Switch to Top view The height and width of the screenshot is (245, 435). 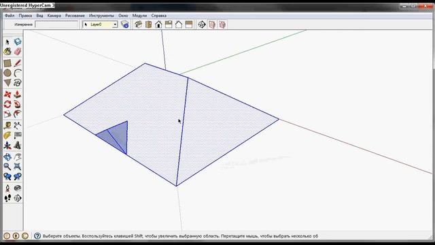tap(148, 24)
